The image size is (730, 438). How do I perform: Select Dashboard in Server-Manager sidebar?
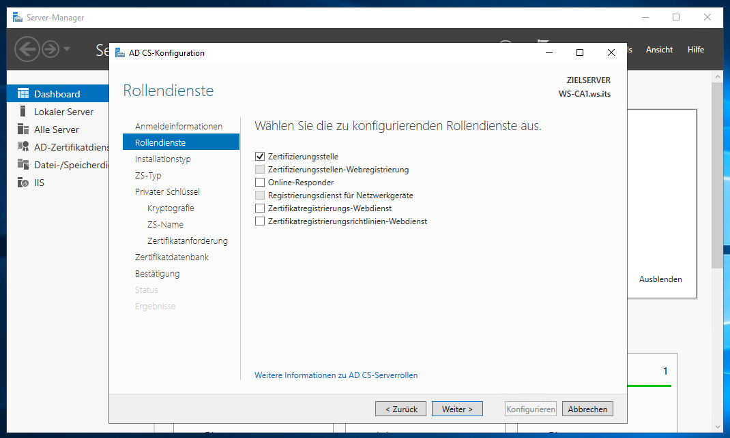point(58,93)
